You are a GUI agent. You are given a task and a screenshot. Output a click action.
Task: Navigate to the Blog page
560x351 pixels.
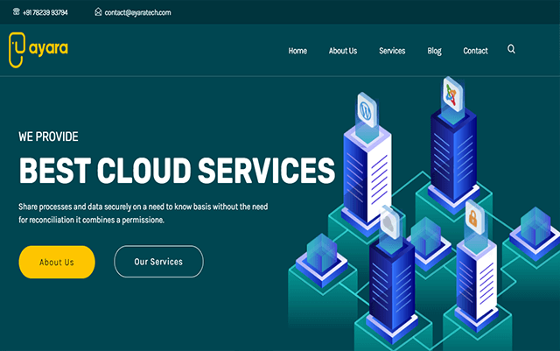[x=434, y=51]
